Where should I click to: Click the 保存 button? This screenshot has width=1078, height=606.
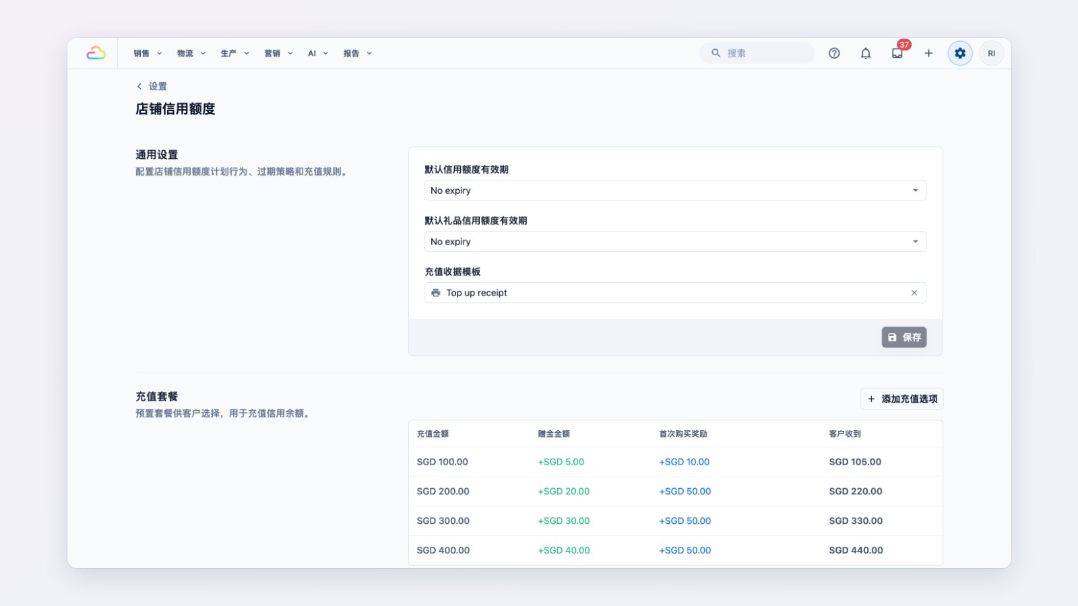904,337
